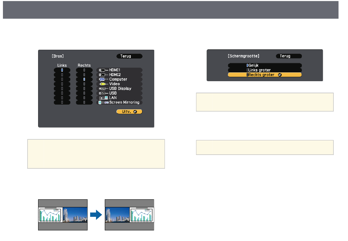The height and width of the screenshot is (241, 348).
Task: Select HDMI1 in the Links column
Action: [62, 70]
